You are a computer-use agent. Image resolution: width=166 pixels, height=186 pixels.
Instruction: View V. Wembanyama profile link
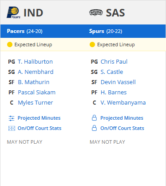click(x=123, y=102)
